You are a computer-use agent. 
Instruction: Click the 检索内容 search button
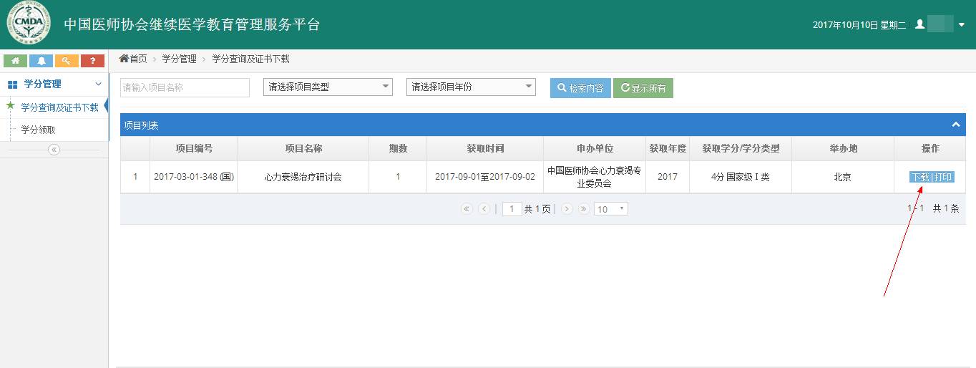tap(580, 88)
